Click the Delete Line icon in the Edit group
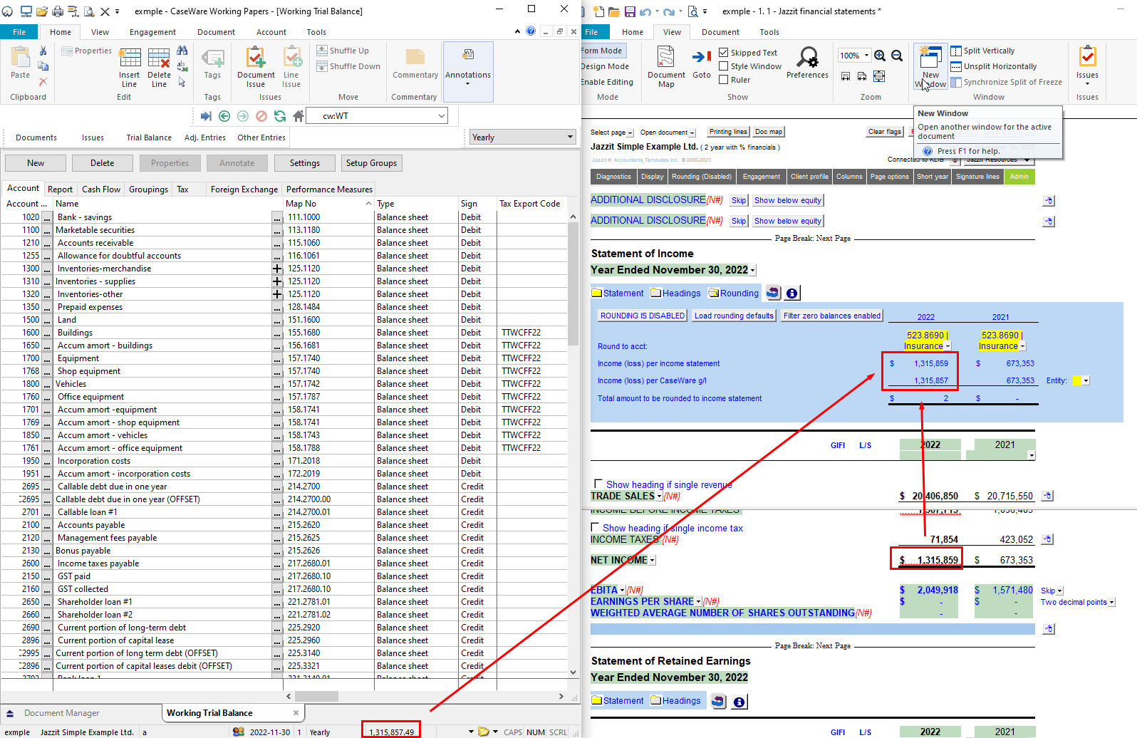The width and height of the screenshot is (1137, 738). tap(159, 67)
